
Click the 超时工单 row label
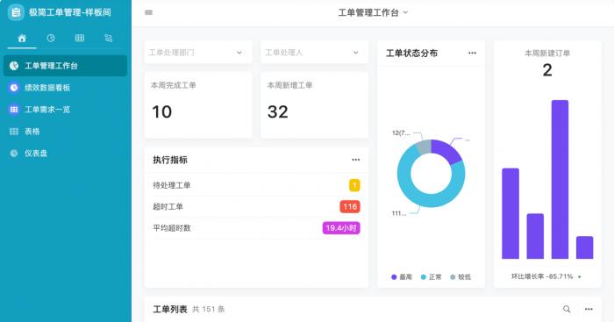[168, 206]
